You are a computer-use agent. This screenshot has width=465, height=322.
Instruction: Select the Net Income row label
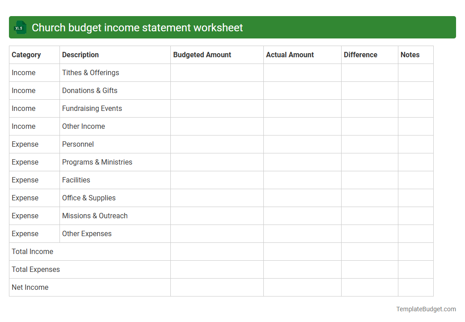[x=30, y=287]
